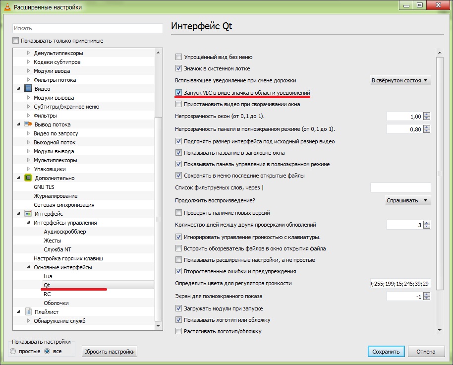Click the Вывод потока category icon
Viewport: 453px width, 365px height.
tap(28, 124)
